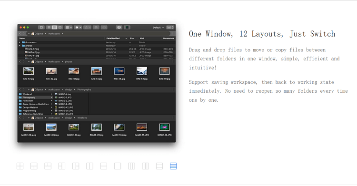The height and width of the screenshot is (186, 357).
Task: Select the single pane layout icon
Action: [x=118, y=166]
